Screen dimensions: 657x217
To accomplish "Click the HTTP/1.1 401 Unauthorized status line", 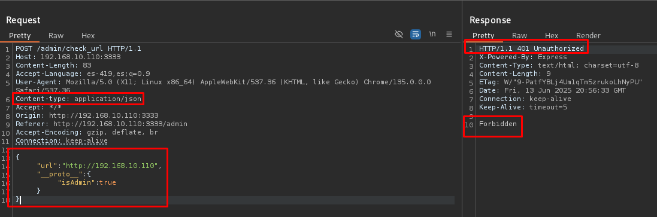I will click(531, 48).
